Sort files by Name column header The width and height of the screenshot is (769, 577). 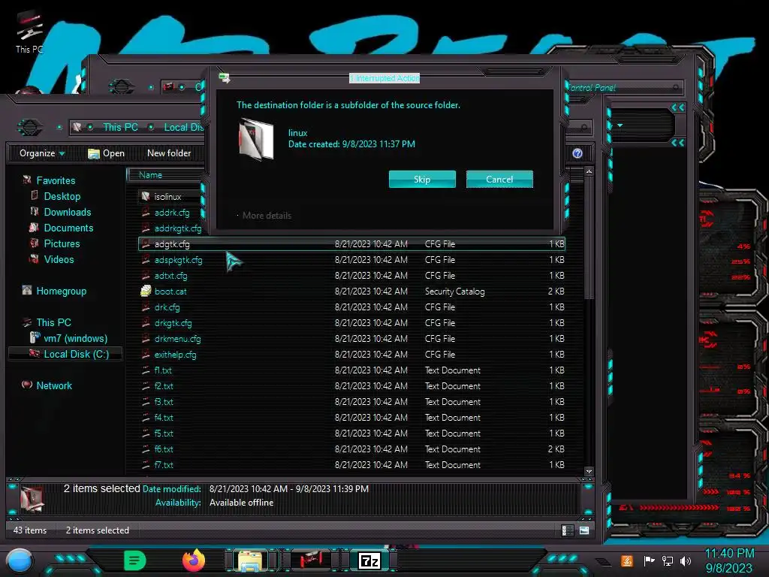tap(150, 175)
